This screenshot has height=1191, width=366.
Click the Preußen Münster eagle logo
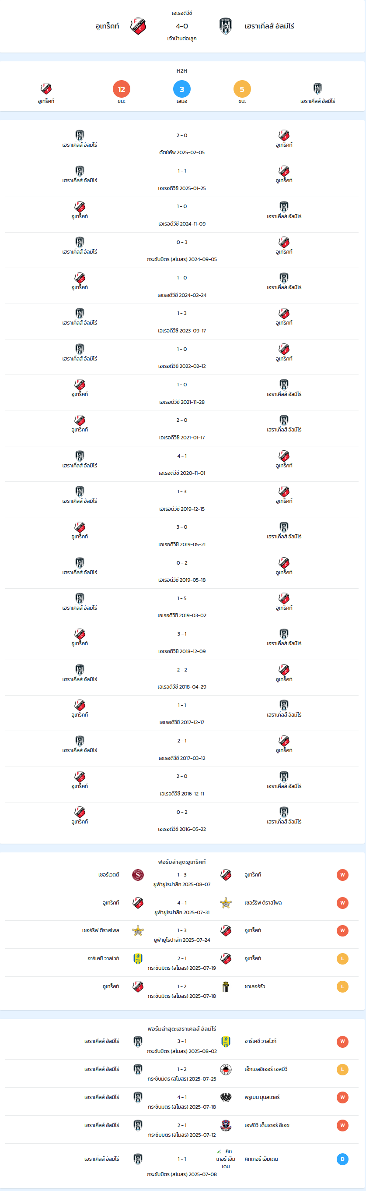pyautogui.click(x=226, y=1097)
